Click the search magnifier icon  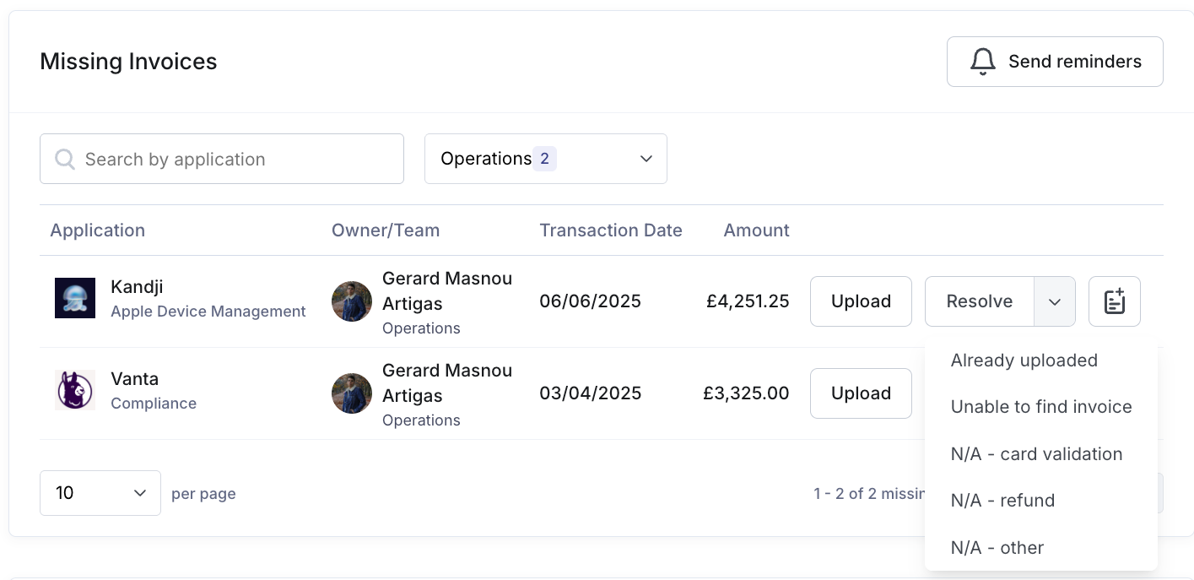(x=65, y=159)
